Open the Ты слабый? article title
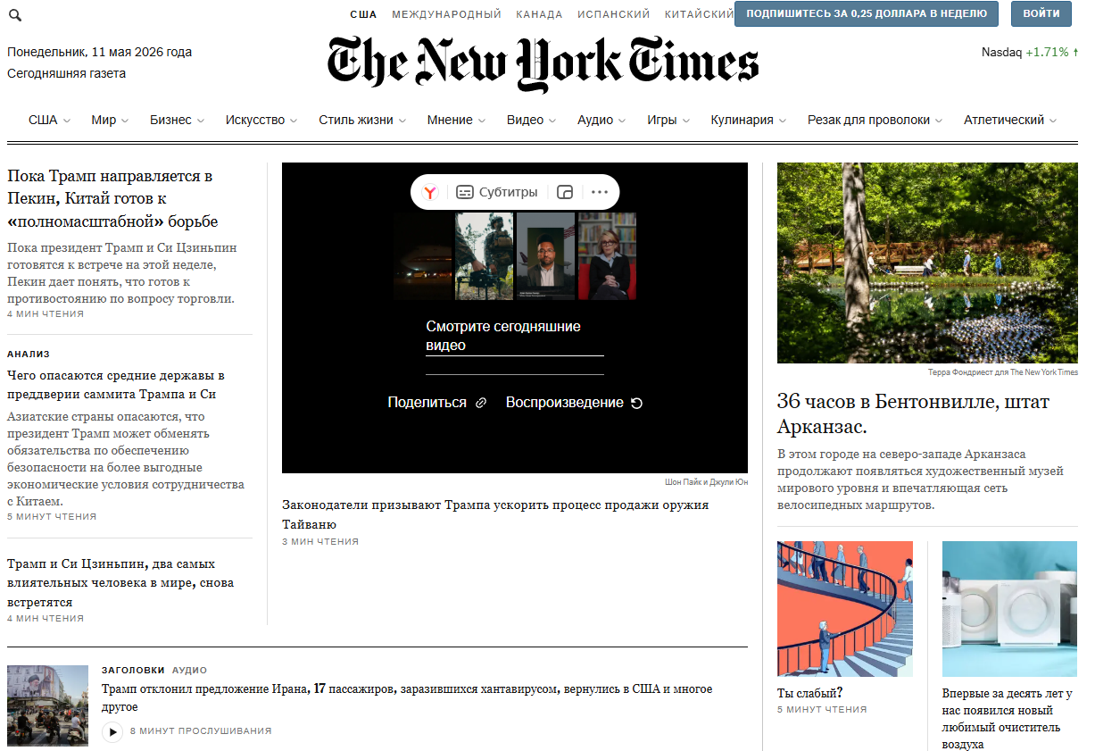Image resolution: width=1095 pixels, height=751 pixels. (x=809, y=693)
